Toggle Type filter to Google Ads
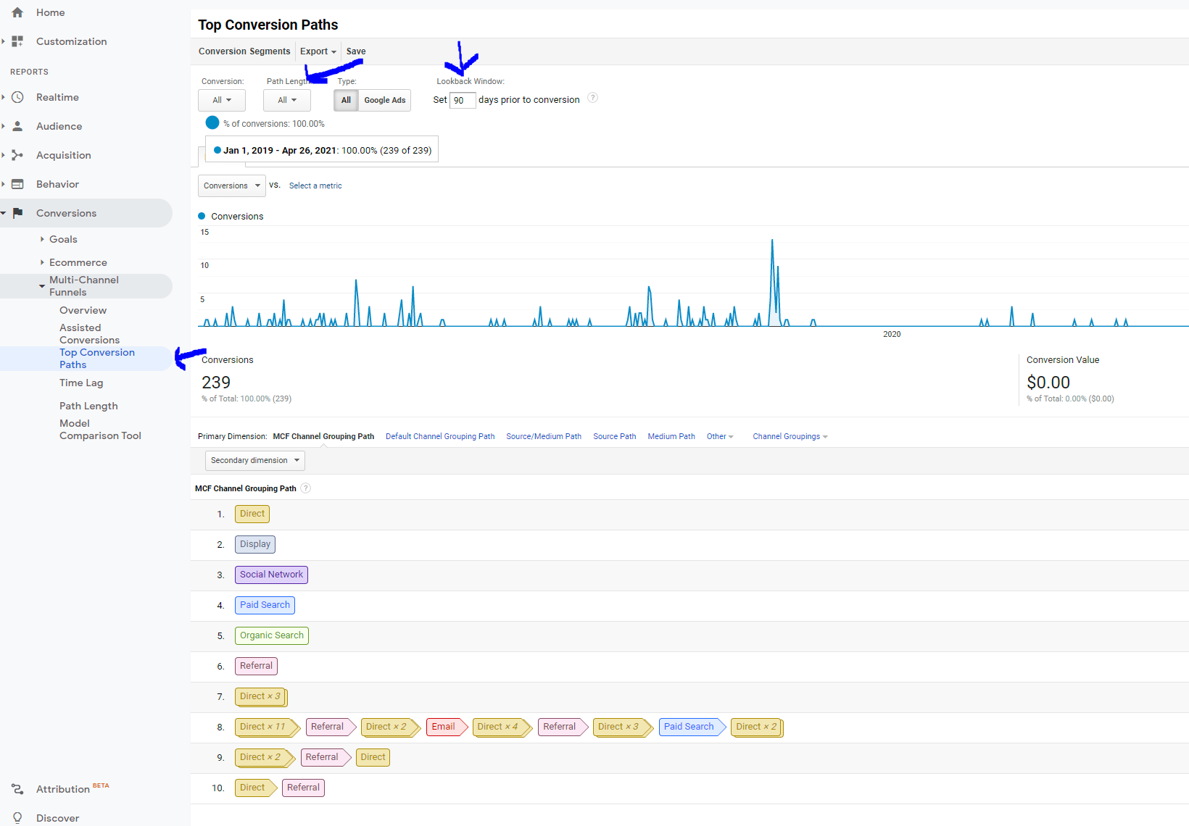Screen dimensions: 1189x826 (384, 100)
